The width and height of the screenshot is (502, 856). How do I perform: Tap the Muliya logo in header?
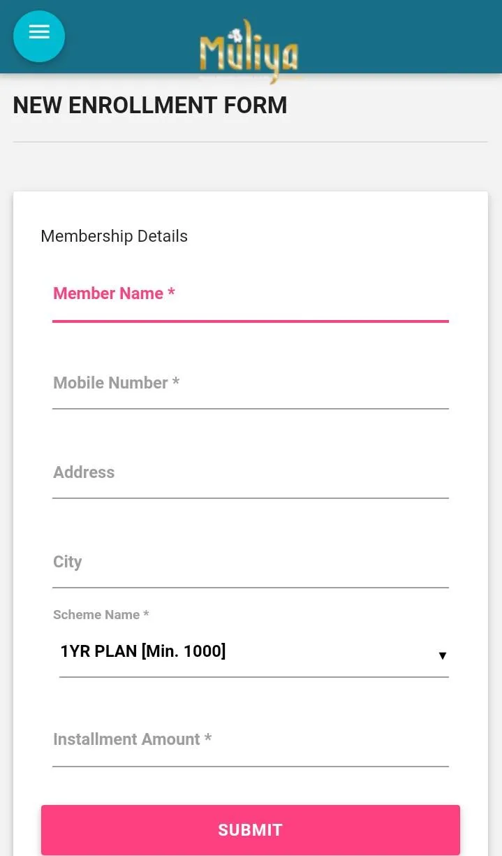(x=249, y=50)
